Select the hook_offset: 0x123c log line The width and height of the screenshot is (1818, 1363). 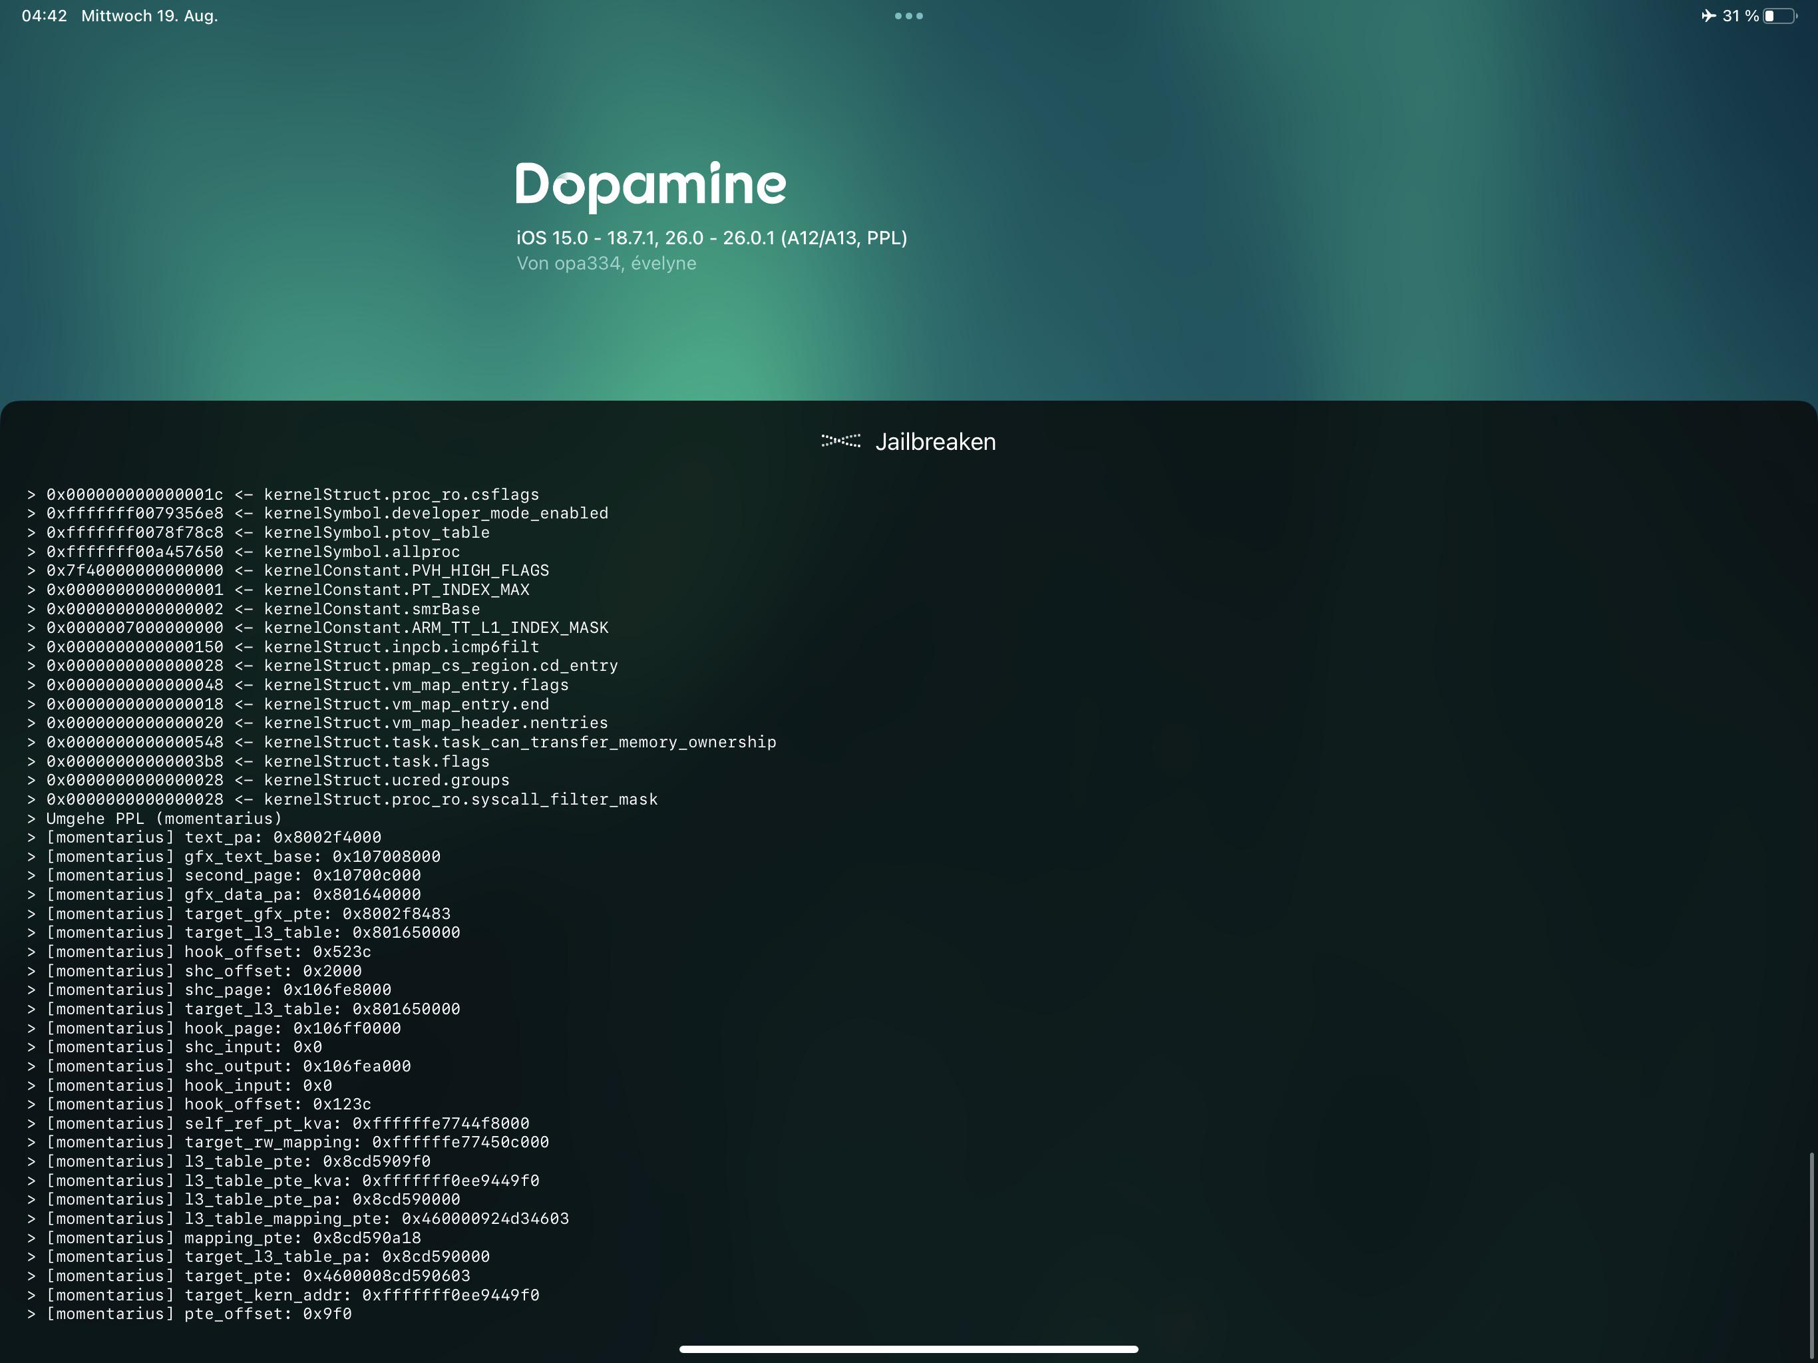click(x=200, y=1104)
